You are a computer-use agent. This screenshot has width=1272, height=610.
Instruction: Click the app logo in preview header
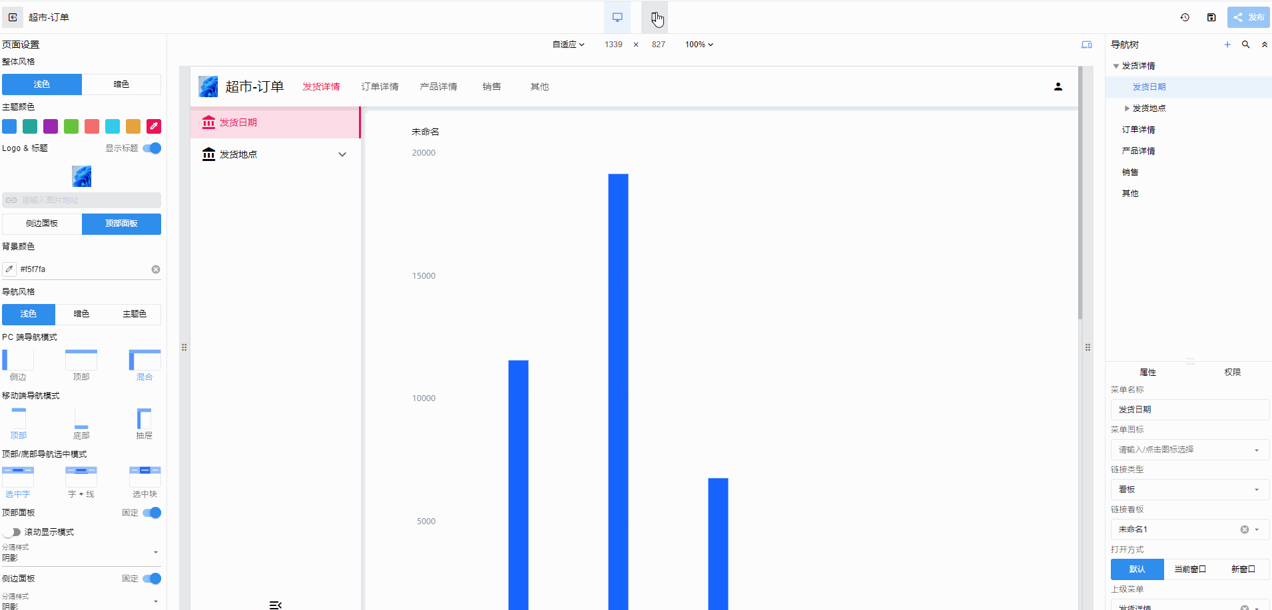[208, 86]
